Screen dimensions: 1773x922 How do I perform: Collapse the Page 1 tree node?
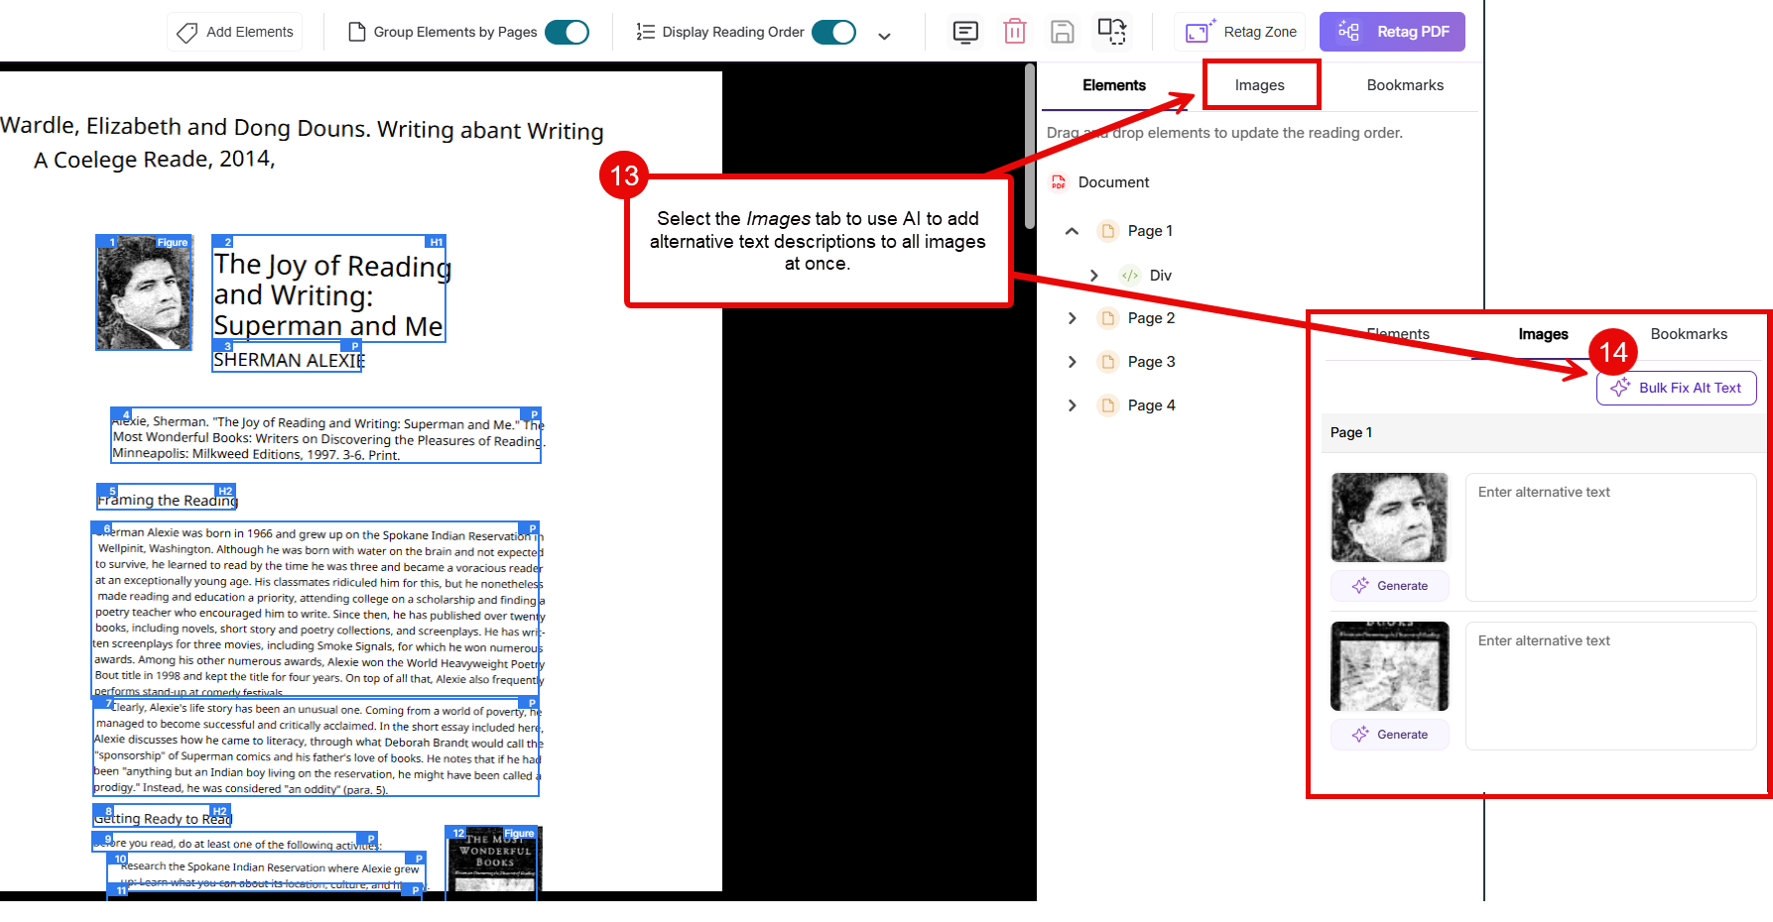1072,231
